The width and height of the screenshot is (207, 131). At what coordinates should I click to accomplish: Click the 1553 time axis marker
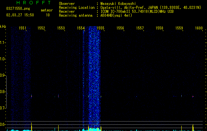coord(61,28)
